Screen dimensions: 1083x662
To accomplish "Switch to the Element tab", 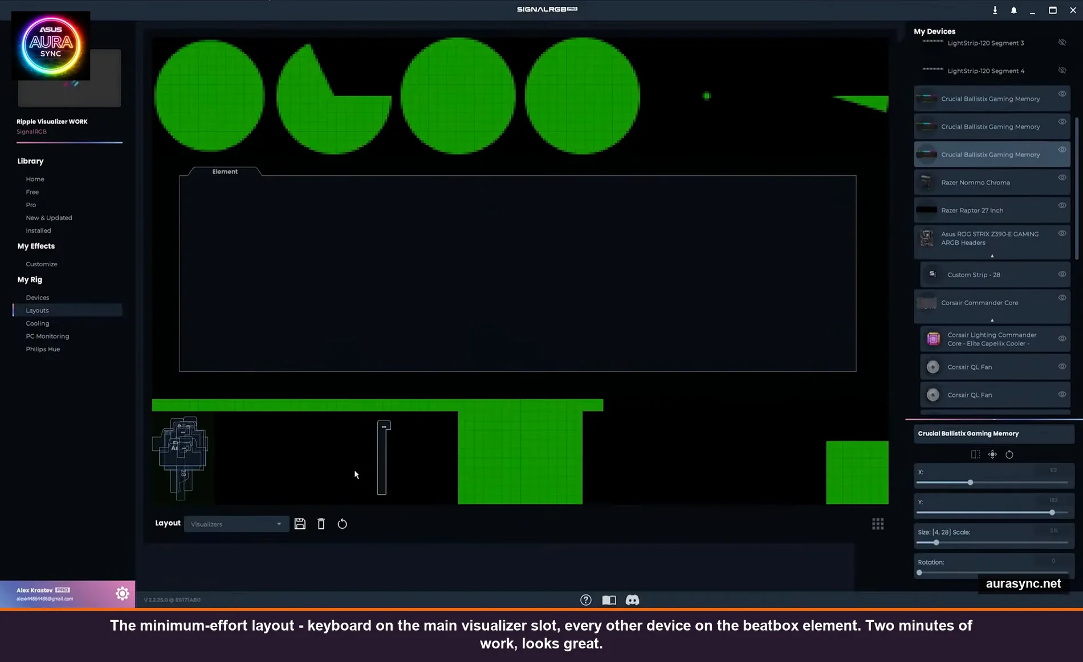I will point(225,171).
